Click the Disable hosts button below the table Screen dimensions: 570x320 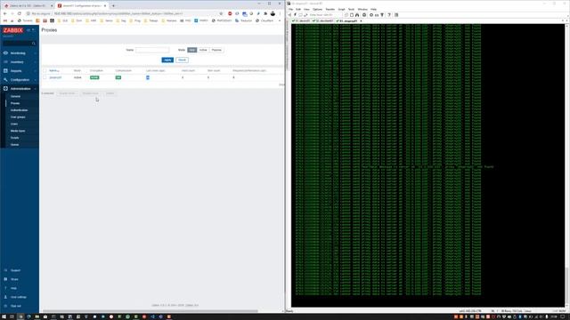[x=91, y=93]
